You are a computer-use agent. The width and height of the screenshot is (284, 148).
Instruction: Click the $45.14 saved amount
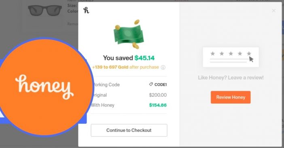point(144,58)
